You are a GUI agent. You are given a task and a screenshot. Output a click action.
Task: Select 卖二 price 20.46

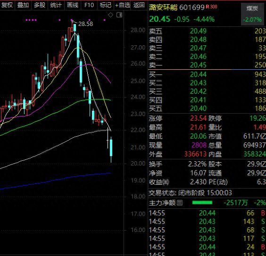[x=198, y=57]
